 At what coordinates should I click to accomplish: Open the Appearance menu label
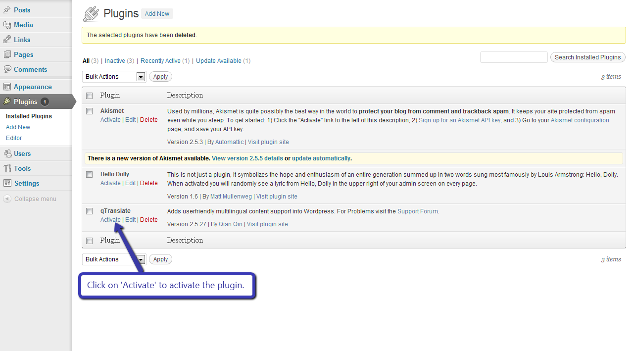click(x=33, y=87)
